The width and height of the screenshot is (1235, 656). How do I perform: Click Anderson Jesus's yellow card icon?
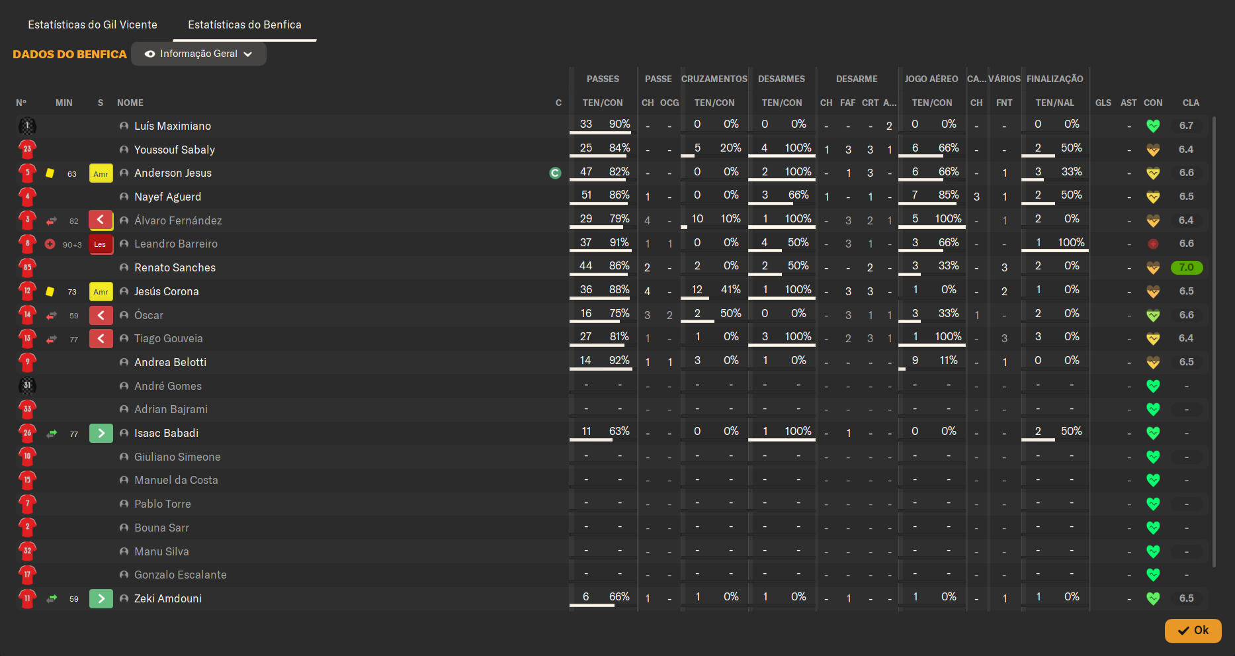pyautogui.click(x=50, y=173)
